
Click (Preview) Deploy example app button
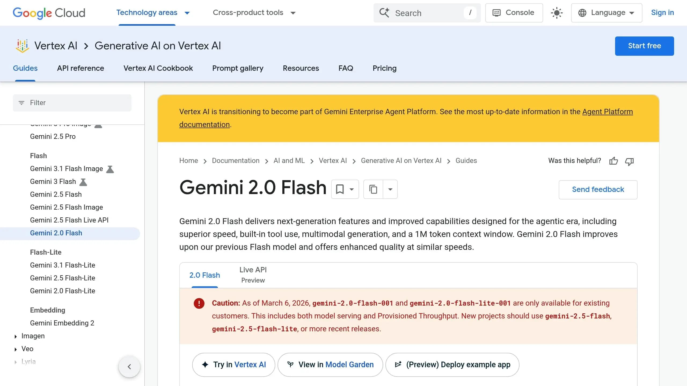[x=452, y=365]
